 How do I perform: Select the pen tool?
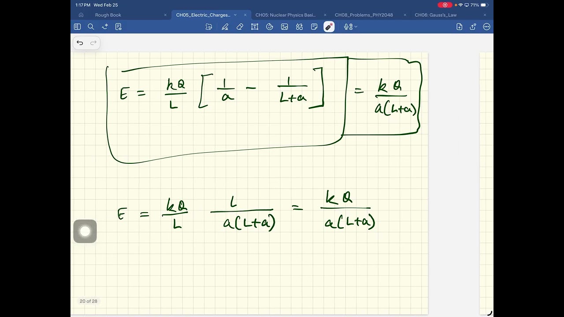pyautogui.click(x=225, y=27)
